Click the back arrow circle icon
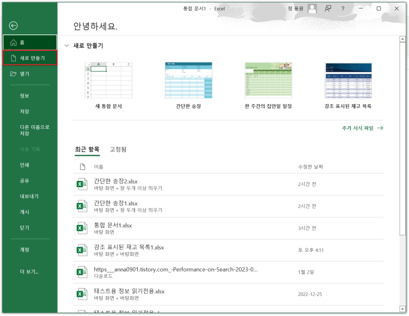Image resolution: width=409 pixels, height=316 pixels. 13,25
